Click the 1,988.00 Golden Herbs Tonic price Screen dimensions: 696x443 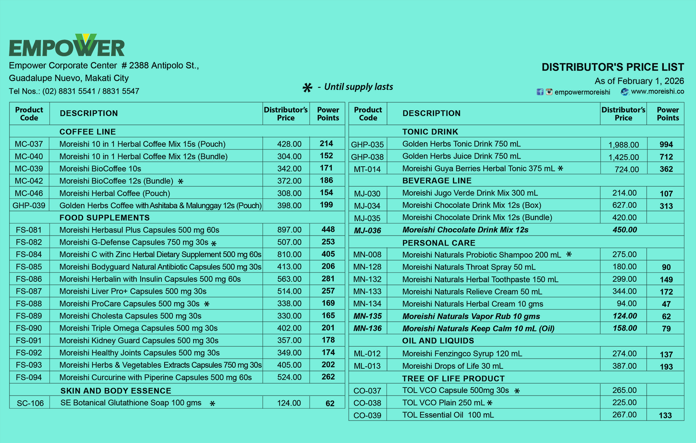coord(623,145)
